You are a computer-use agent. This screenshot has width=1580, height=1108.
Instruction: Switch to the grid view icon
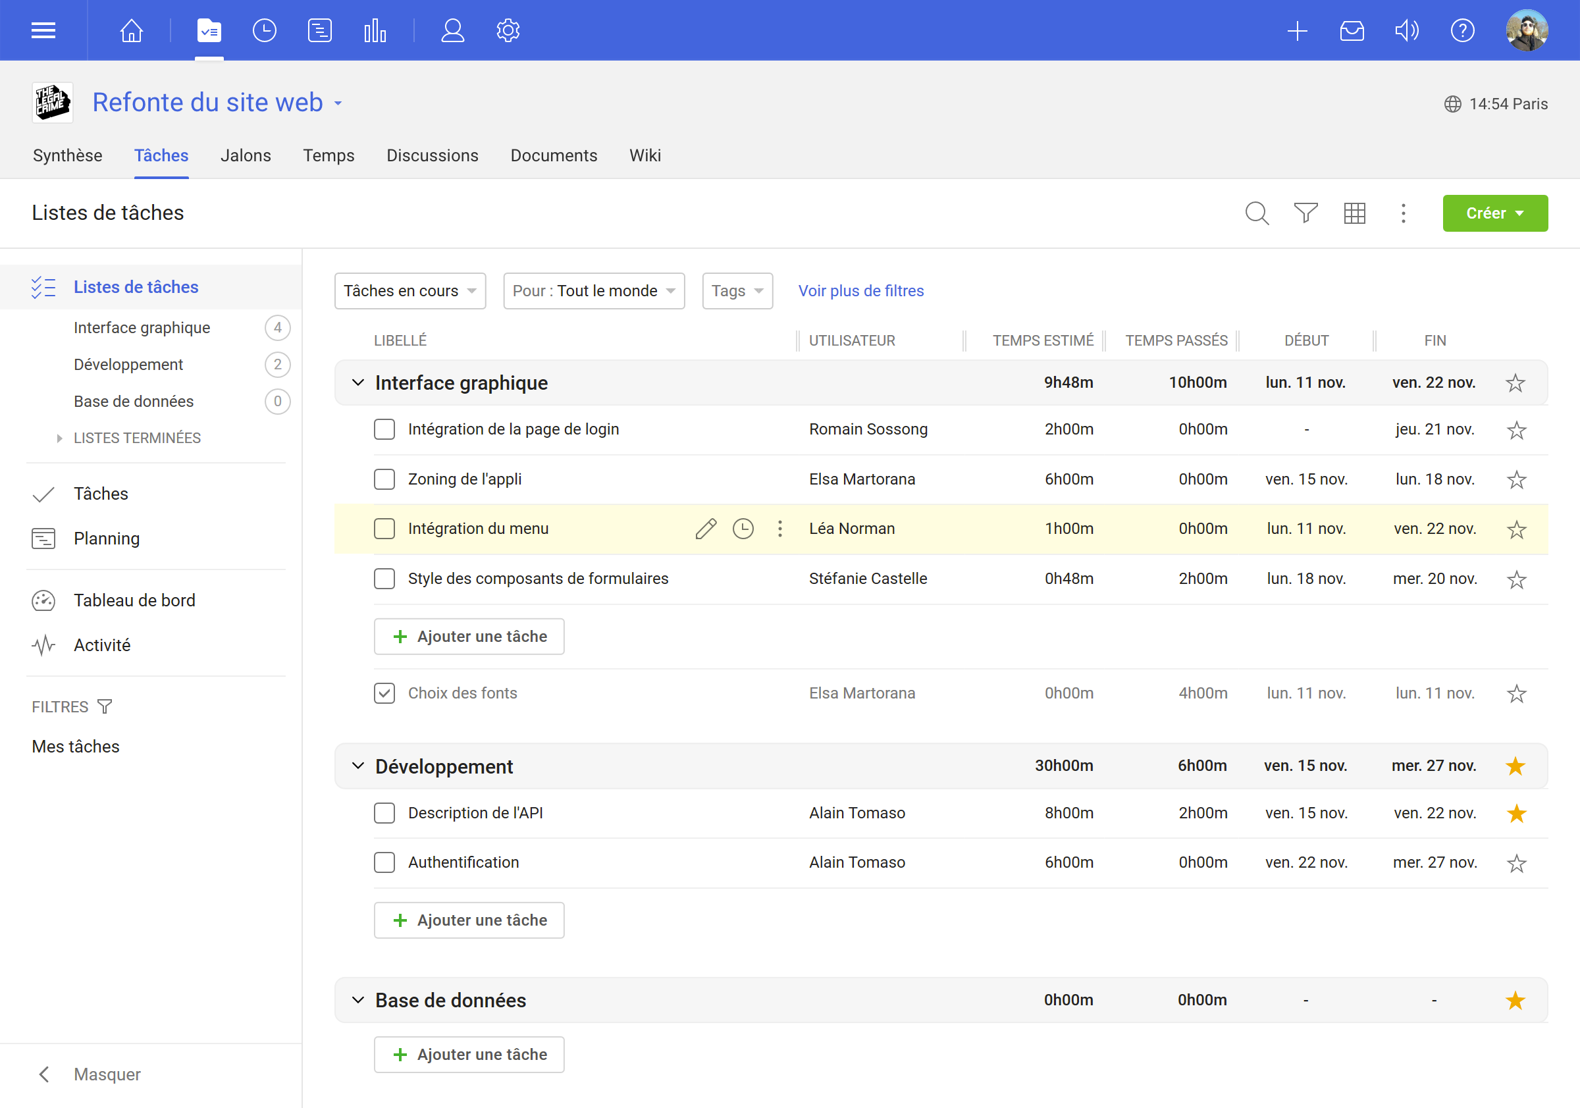[x=1354, y=213]
